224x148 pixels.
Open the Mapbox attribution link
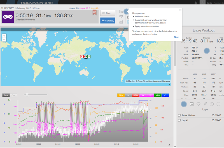(130, 81)
